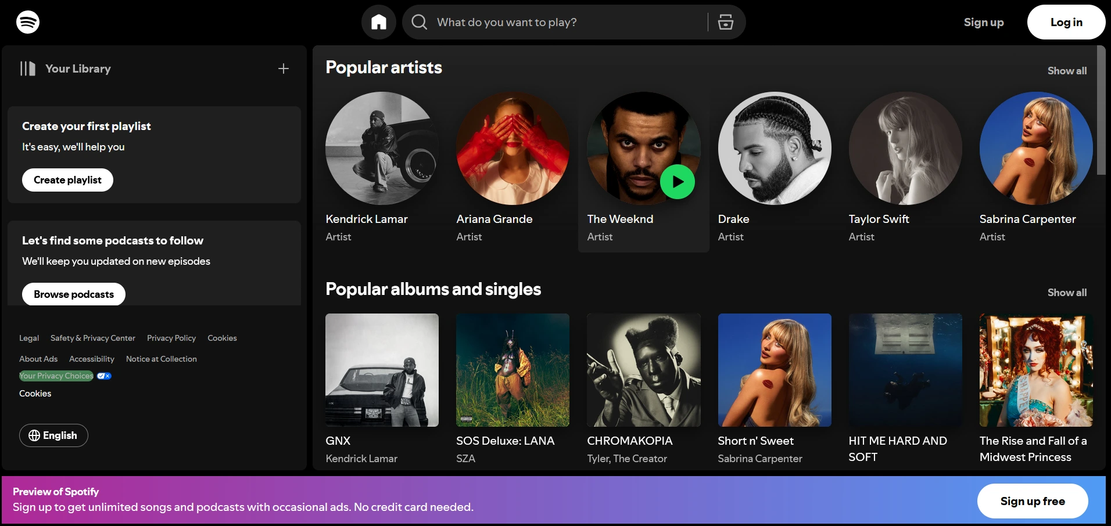This screenshot has height=526, width=1111.
Task: Click the Your Privacy Choices toggle icon
Action: click(x=104, y=376)
